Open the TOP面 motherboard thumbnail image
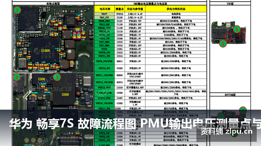The width and height of the screenshot is (261, 146). pos(229,33)
